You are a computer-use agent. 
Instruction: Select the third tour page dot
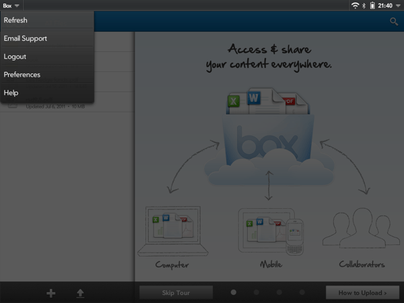pos(279,292)
